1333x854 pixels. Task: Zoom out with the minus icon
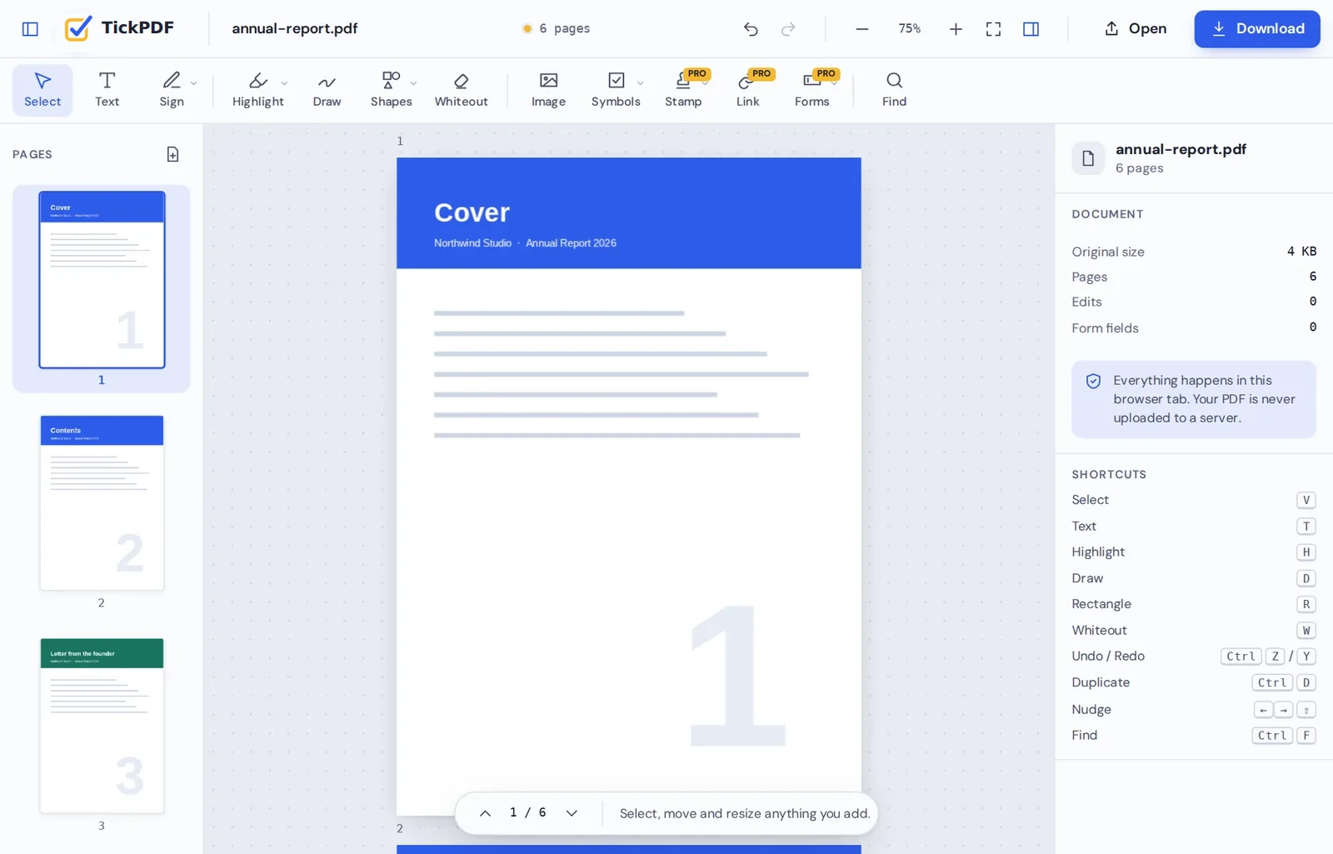tap(862, 28)
